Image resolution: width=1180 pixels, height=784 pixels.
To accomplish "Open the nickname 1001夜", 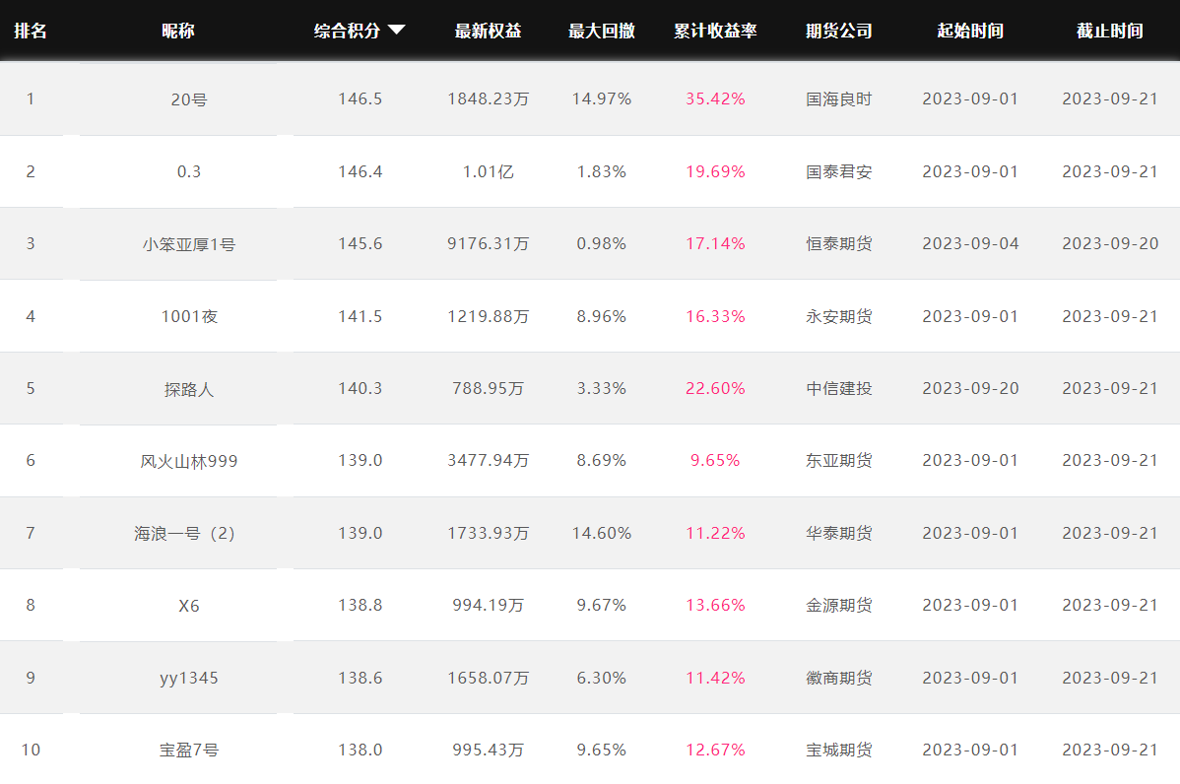I will 189,317.
